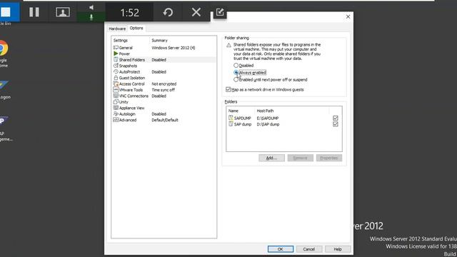Click the E:\SAPDUMP host path cell
The width and height of the screenshot is (457, 257).
coord(268,118)
